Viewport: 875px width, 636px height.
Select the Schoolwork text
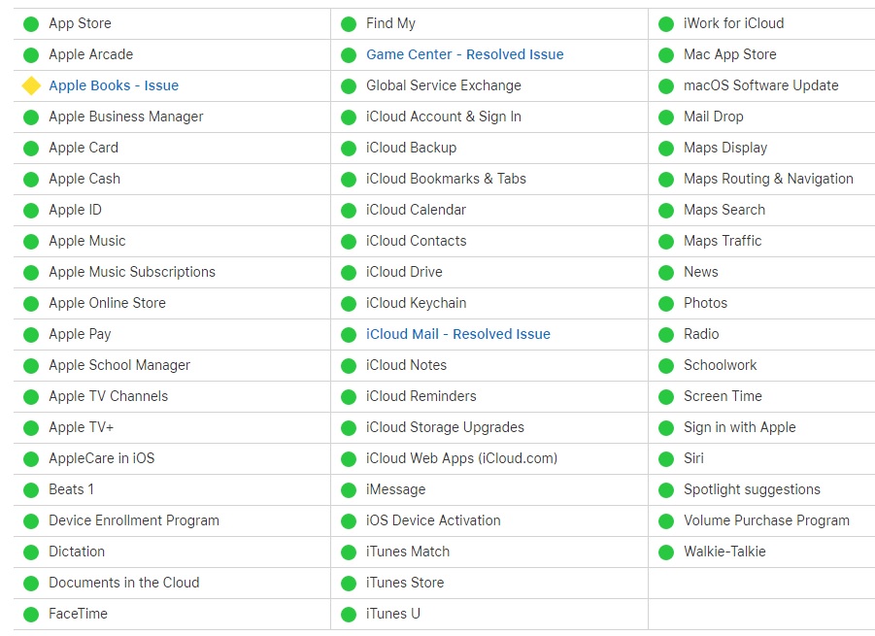[721, 365]
